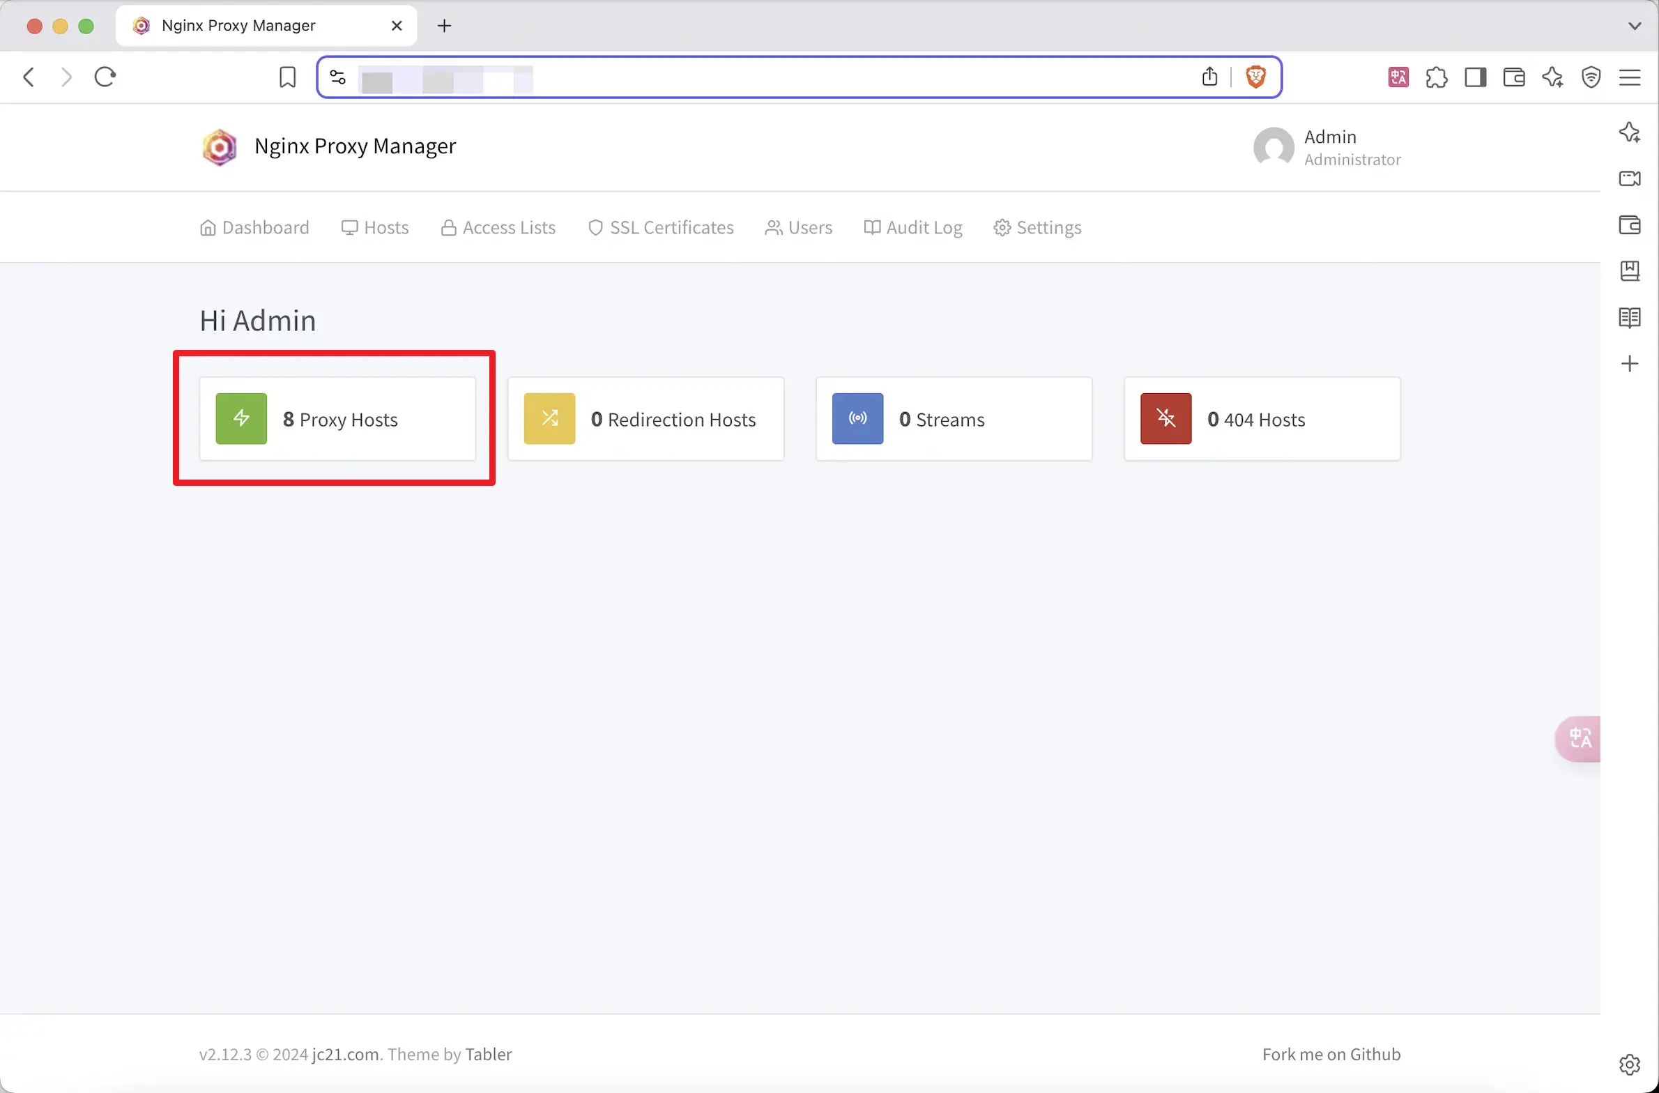Image resolution: width=1659 pixels, height=1093 pixels.
Task: View the Audit Log page
Action: 913,227
